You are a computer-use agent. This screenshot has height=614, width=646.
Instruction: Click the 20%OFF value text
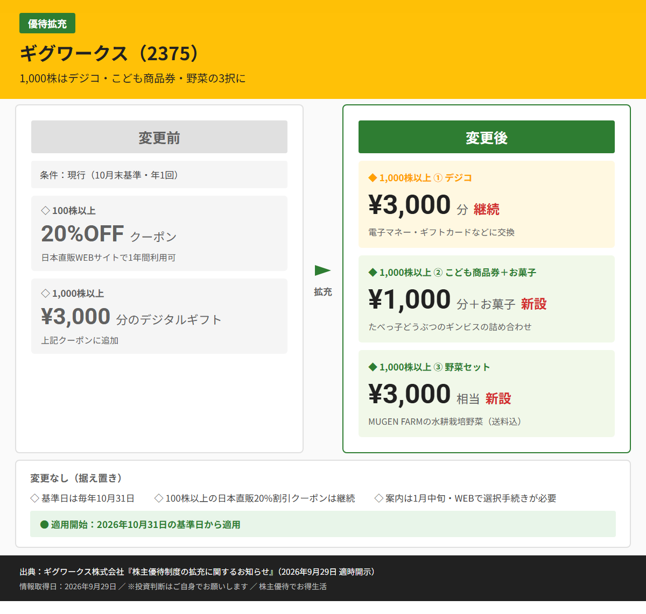(82, 234)
